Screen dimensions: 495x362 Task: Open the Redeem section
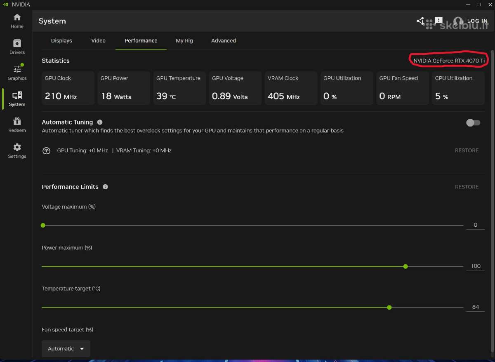click(x=17, y=125)
